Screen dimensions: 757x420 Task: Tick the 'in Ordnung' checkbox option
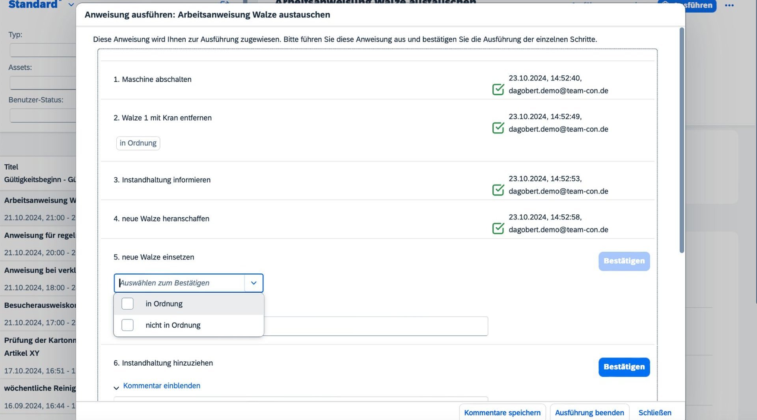click(127, 304)
